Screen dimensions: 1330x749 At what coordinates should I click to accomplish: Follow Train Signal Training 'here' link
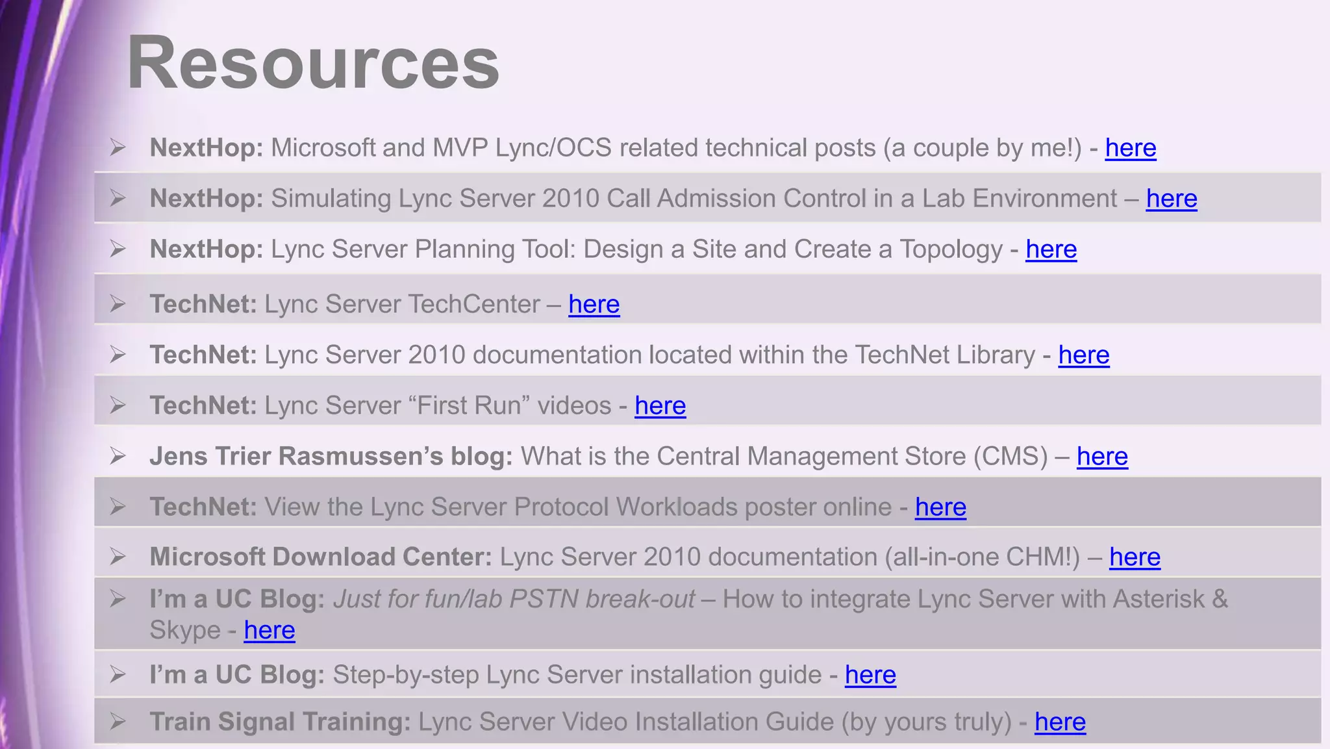[1059, 722]
